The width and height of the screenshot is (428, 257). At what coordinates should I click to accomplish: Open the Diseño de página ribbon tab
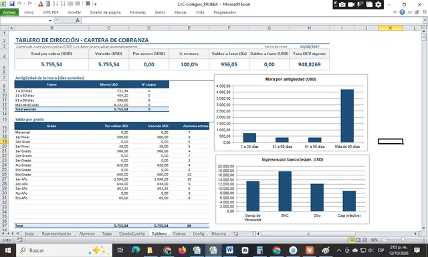[106, 12]
